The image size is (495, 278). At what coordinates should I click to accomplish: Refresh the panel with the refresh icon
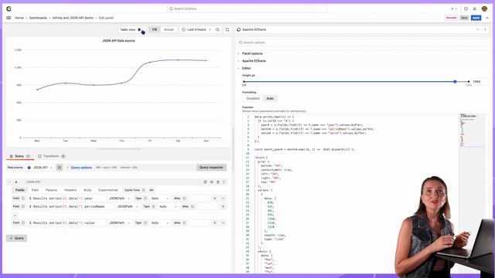pos(227,29)
